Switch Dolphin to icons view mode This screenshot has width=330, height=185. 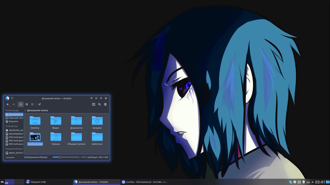click(21, 104)
